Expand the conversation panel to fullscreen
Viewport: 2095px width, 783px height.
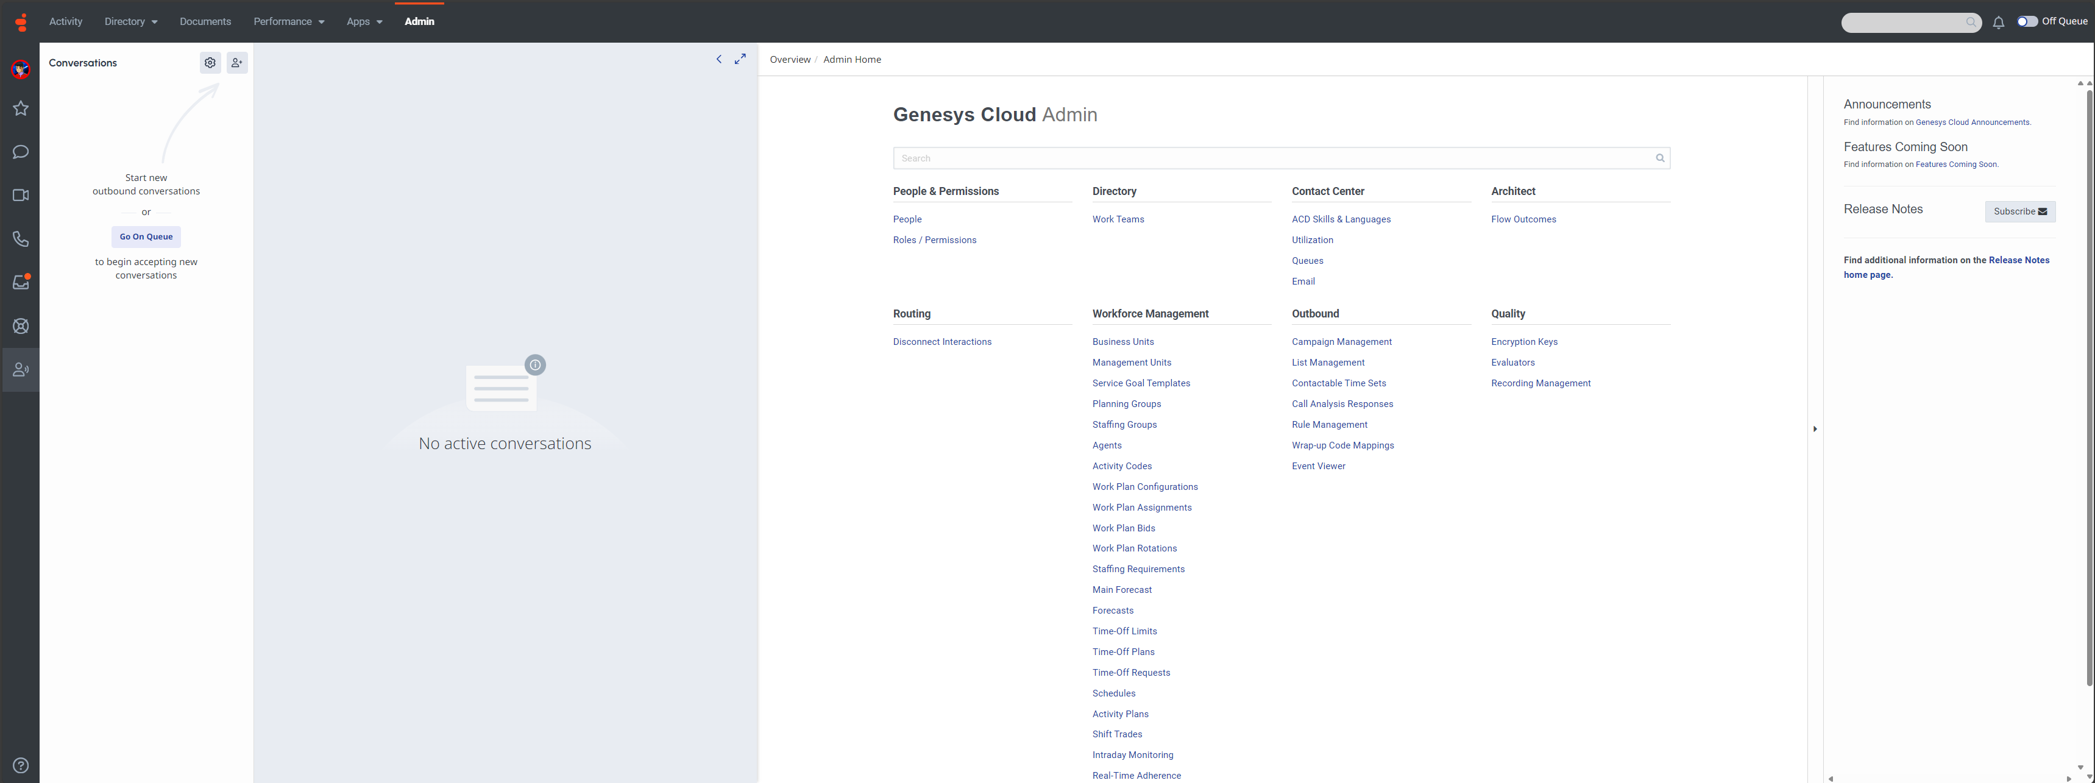pyautogui.click(x=740, y=59)
